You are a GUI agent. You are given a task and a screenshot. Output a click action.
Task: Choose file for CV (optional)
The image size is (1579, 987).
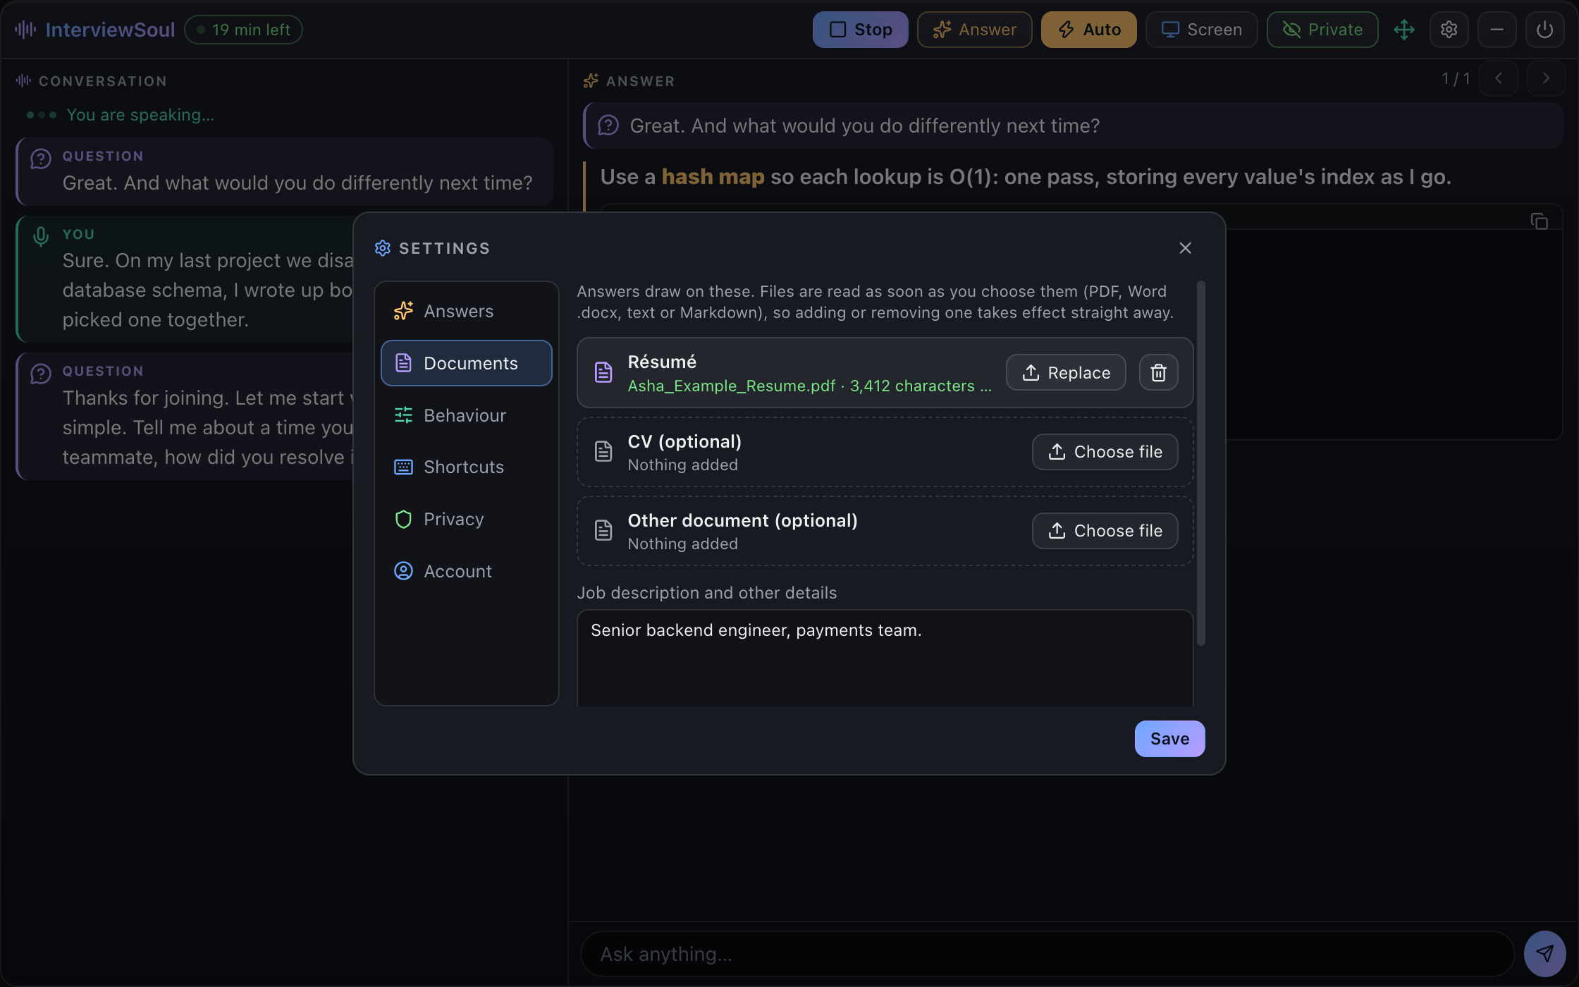(1105, 452)
